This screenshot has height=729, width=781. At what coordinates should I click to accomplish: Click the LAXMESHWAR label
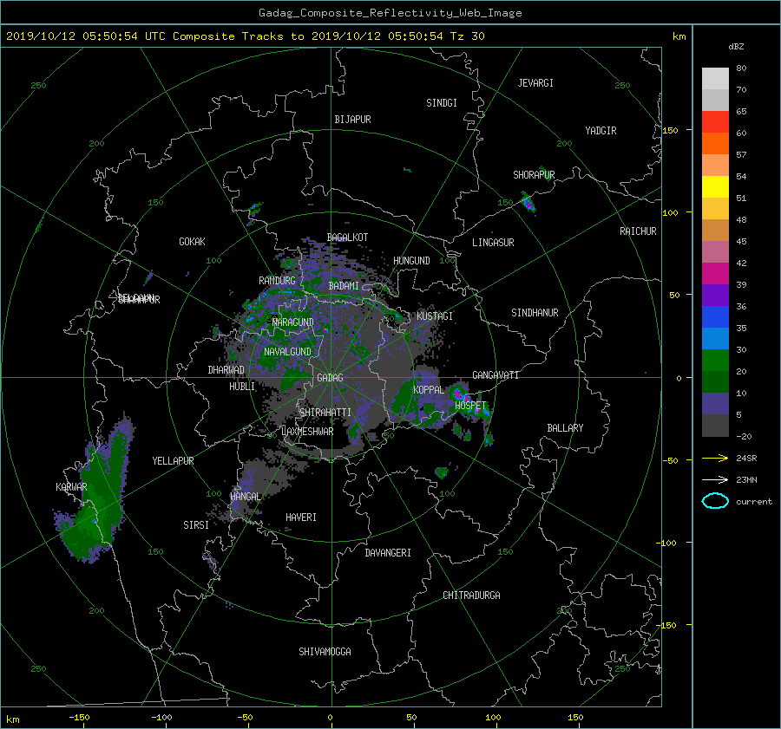[x=307, y=432]
